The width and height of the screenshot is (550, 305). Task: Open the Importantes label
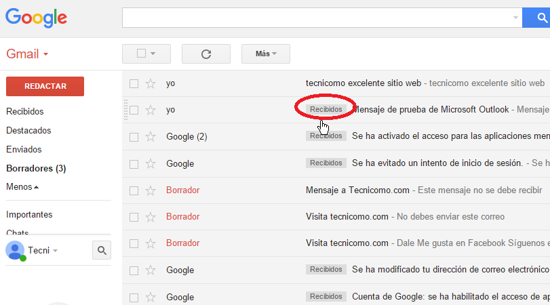click(x=29, y=215)
